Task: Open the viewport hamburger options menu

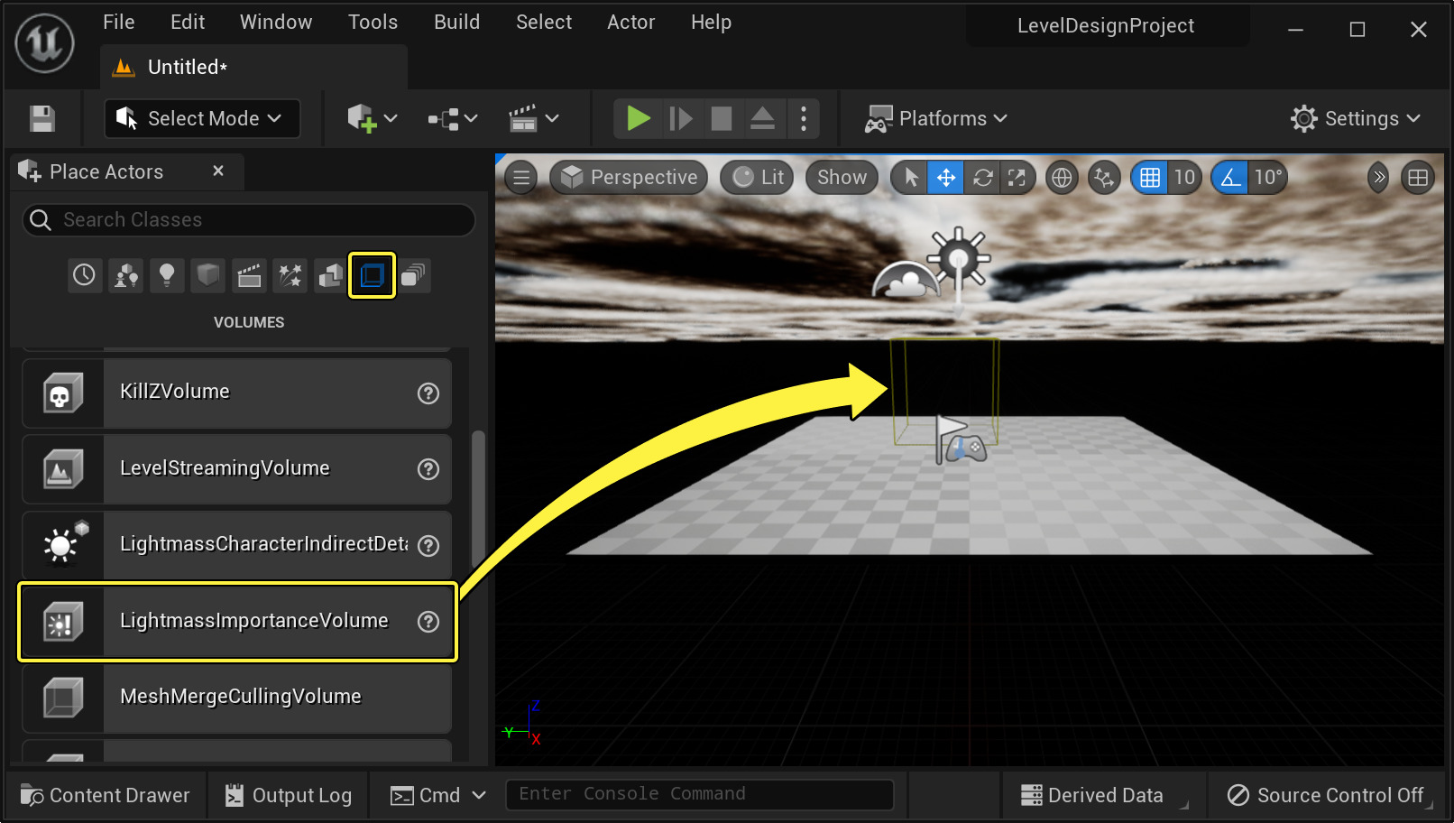Action: click(521, 178)
